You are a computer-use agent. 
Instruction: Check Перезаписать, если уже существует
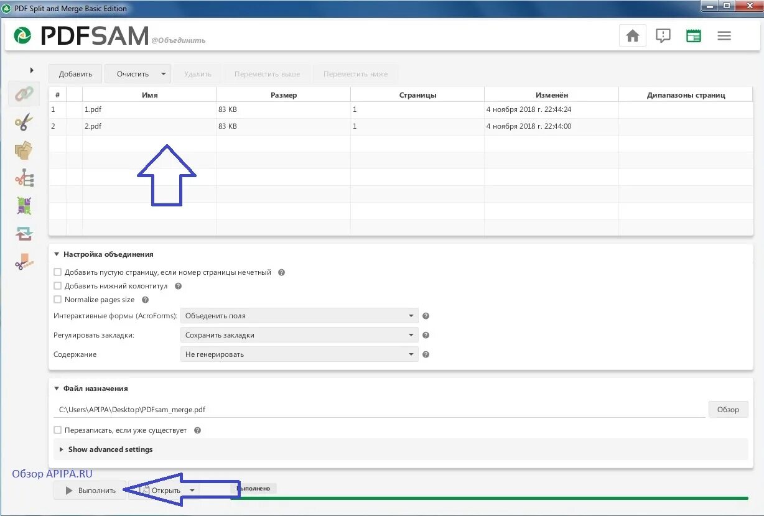click(x=58, y=430)
